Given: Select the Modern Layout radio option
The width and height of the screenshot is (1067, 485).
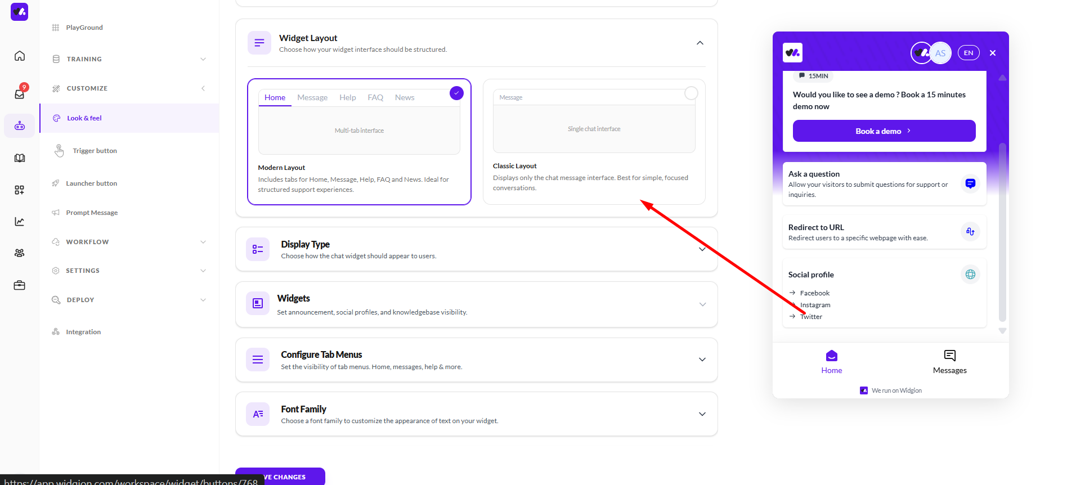Looking at the screenshot, I should [456, 93].
